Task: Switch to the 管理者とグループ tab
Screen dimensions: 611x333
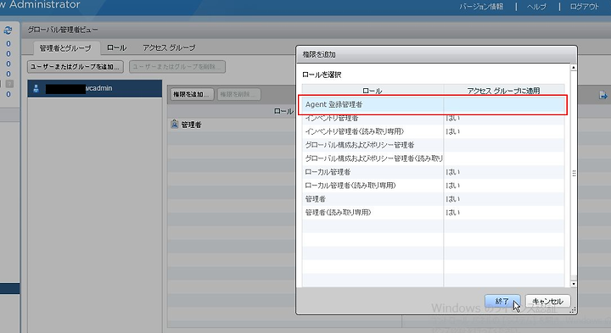Action: (65, 47)
